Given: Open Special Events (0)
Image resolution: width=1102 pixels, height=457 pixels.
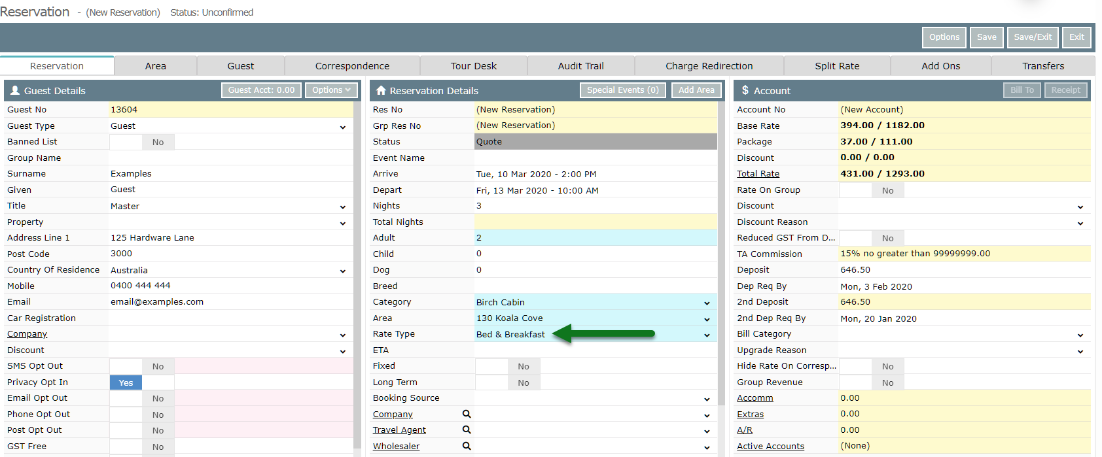Looking at the screenshot, I should pyautogui.click(x=623, y=90).
